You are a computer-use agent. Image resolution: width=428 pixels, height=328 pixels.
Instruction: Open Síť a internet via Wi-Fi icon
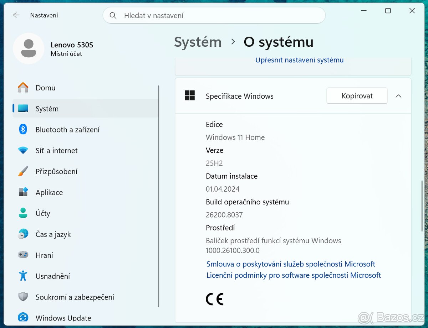23,151
